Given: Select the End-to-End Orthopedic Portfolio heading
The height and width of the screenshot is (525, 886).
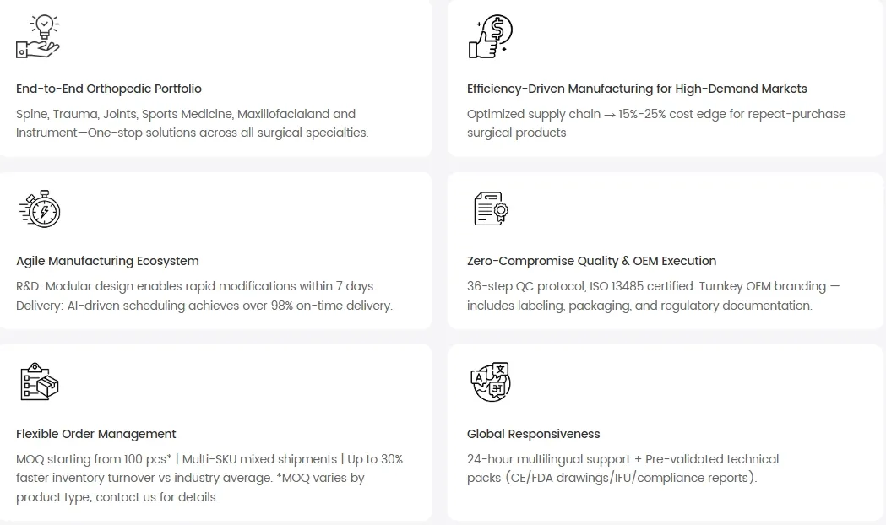Looking at the screenshot, I should point(109,89).
